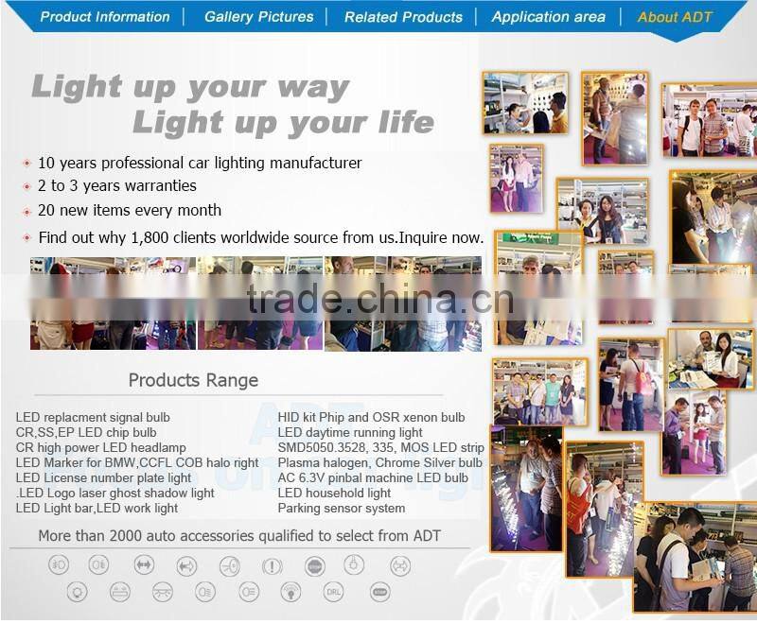Click 'LED daytime running light' product text

[350, 432]
